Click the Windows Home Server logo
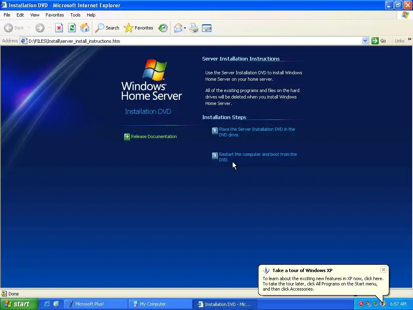This screenshot has width=413, height=310. coord(152,80)
